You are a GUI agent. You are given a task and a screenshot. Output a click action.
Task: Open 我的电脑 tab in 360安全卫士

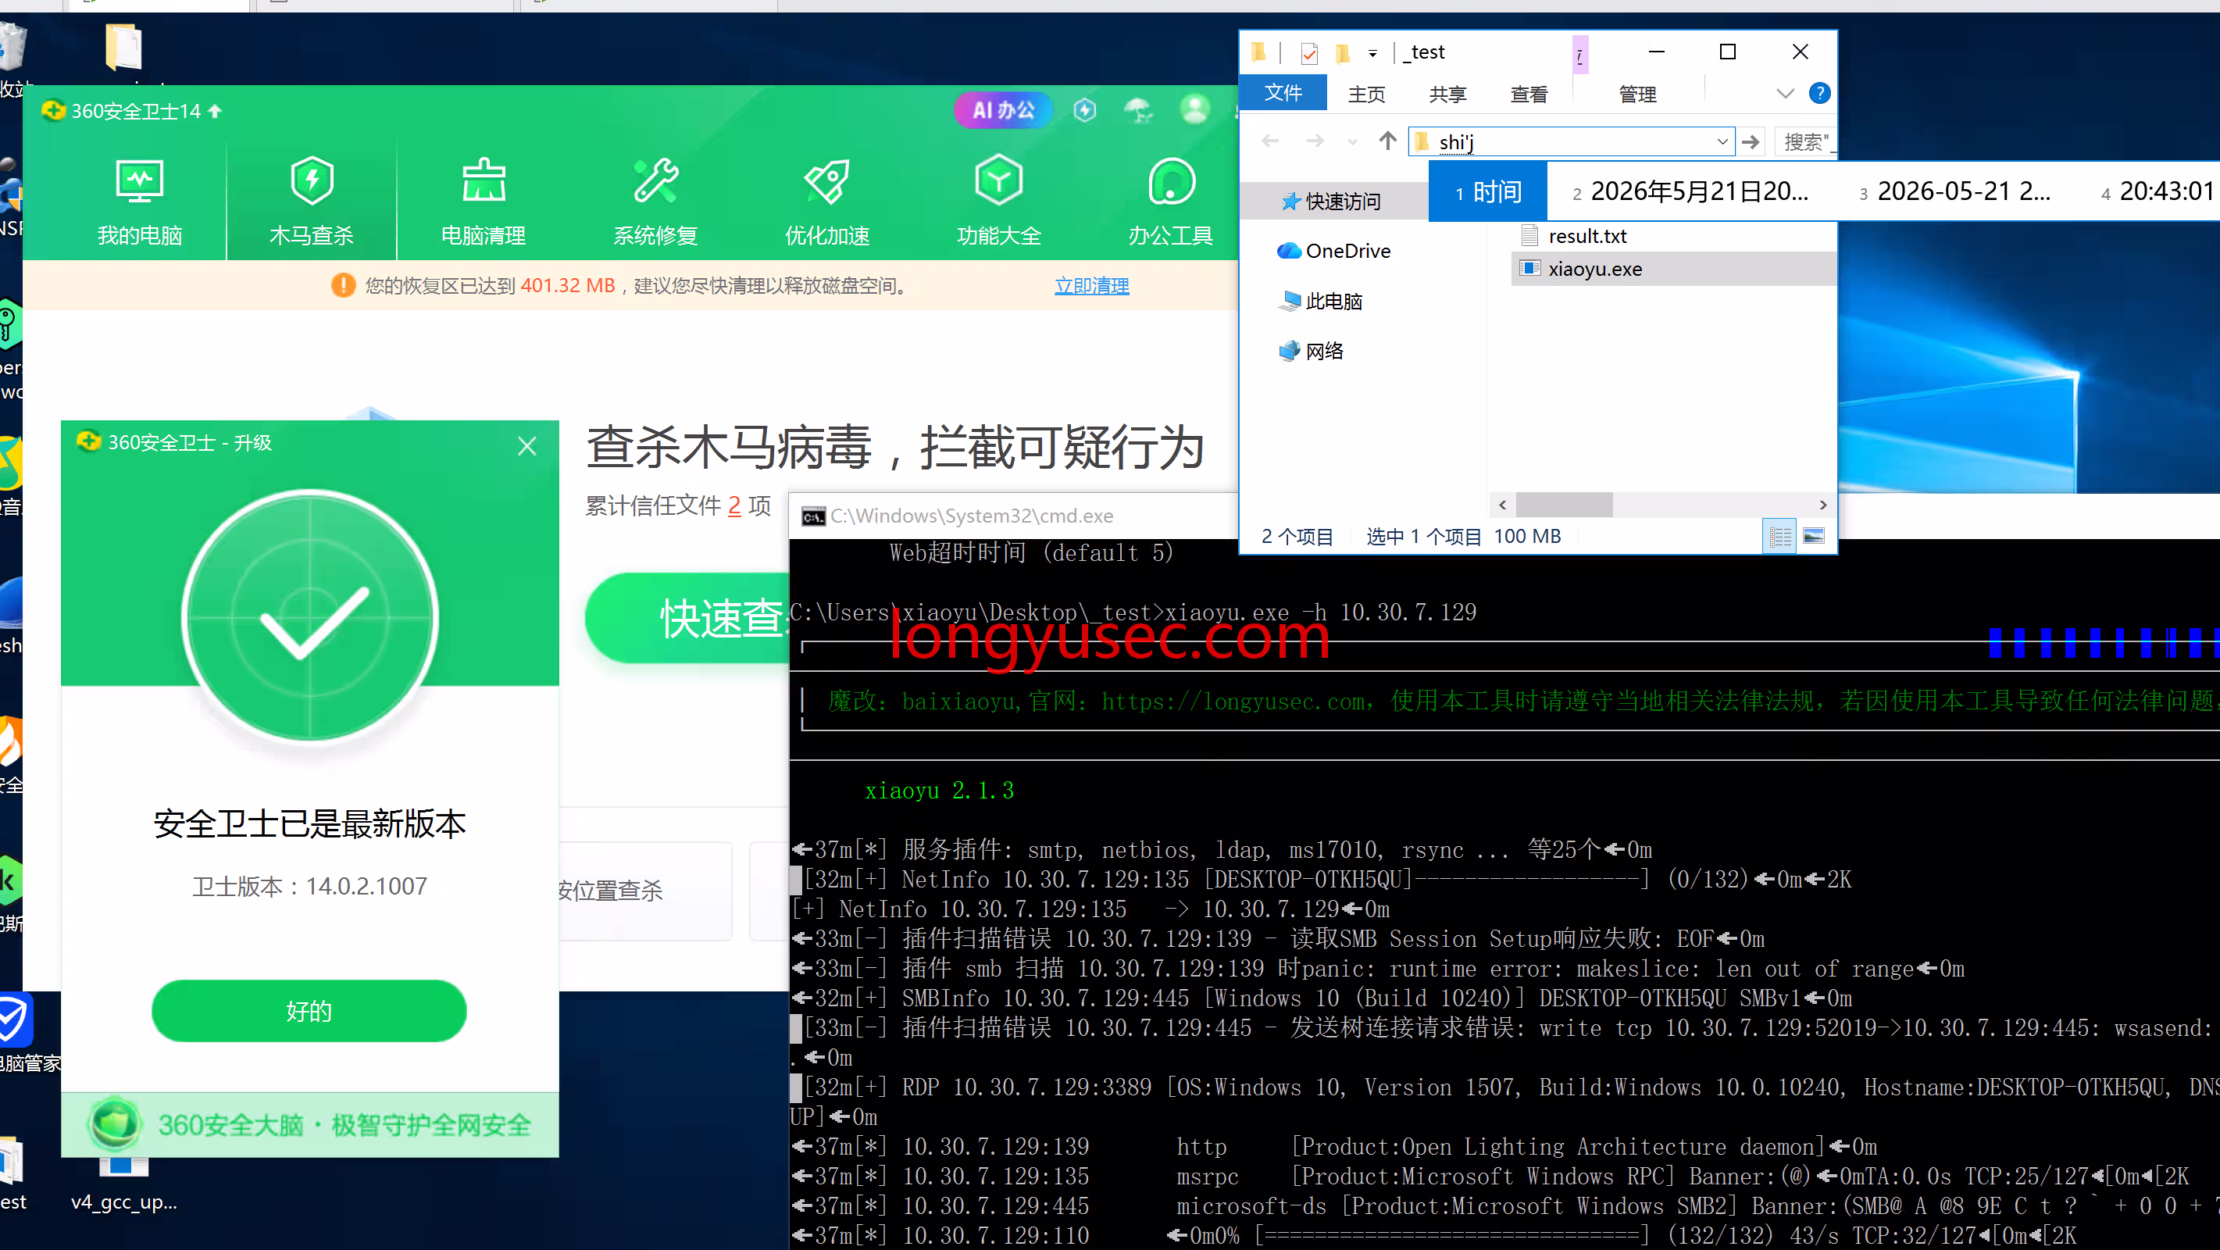click(x=140, y=201)
